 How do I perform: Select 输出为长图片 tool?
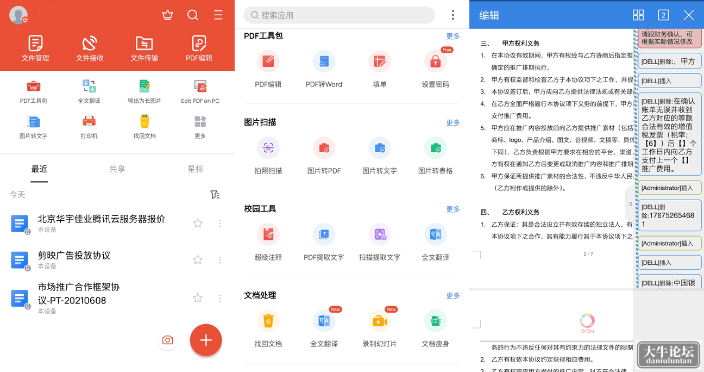[x=144, y=91]
